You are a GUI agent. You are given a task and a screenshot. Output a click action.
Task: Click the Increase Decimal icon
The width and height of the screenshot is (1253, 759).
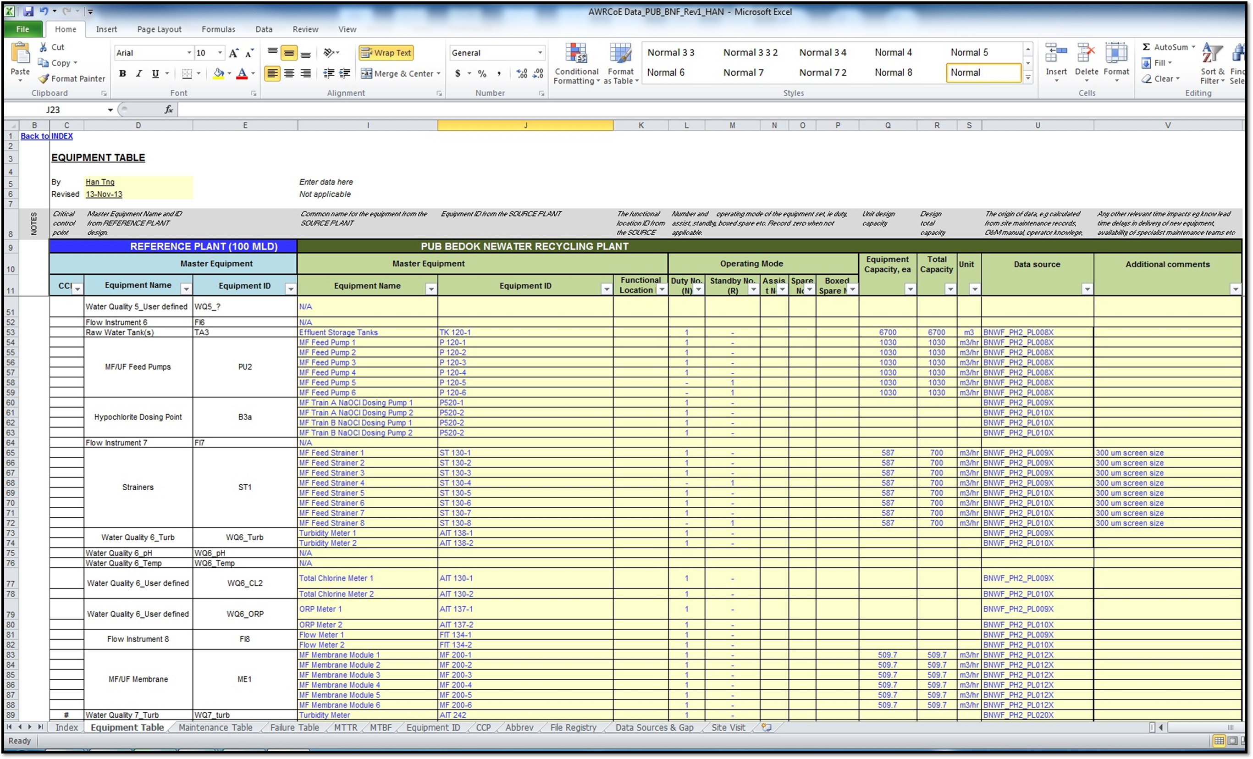coord(522,73)
